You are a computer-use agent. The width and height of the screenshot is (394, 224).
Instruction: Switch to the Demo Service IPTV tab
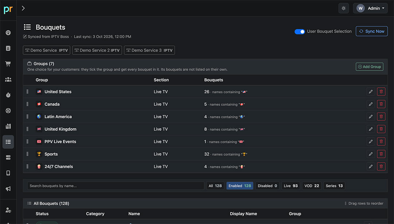click(46, 50)
